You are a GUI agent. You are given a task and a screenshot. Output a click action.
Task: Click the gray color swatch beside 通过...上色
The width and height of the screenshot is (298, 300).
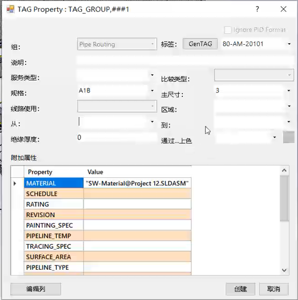point(288,137)
